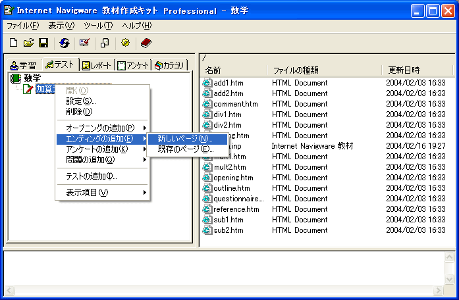This screenshot has height=300, width=459.
Task: Click the output pane scroll down arrow
Action: click(x=449, y=279)
